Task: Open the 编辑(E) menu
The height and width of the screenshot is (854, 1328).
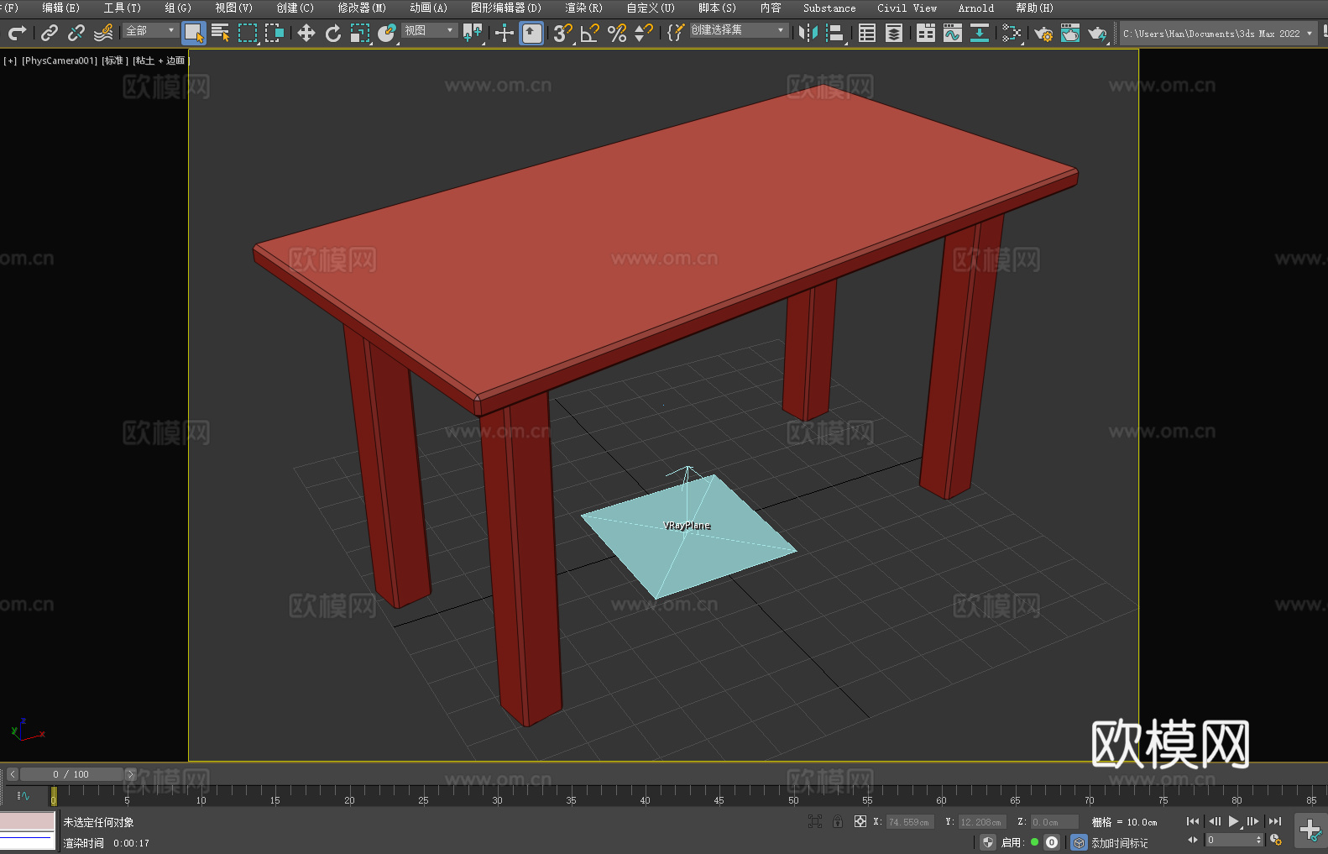Action: [60, 8]
